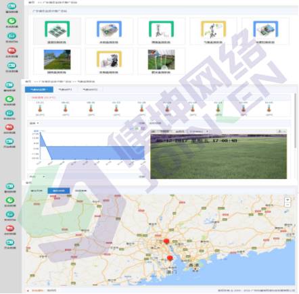The image size is (299, 294).
Task: Zoom in with the map plus button
Action: [x=287, y=200]
